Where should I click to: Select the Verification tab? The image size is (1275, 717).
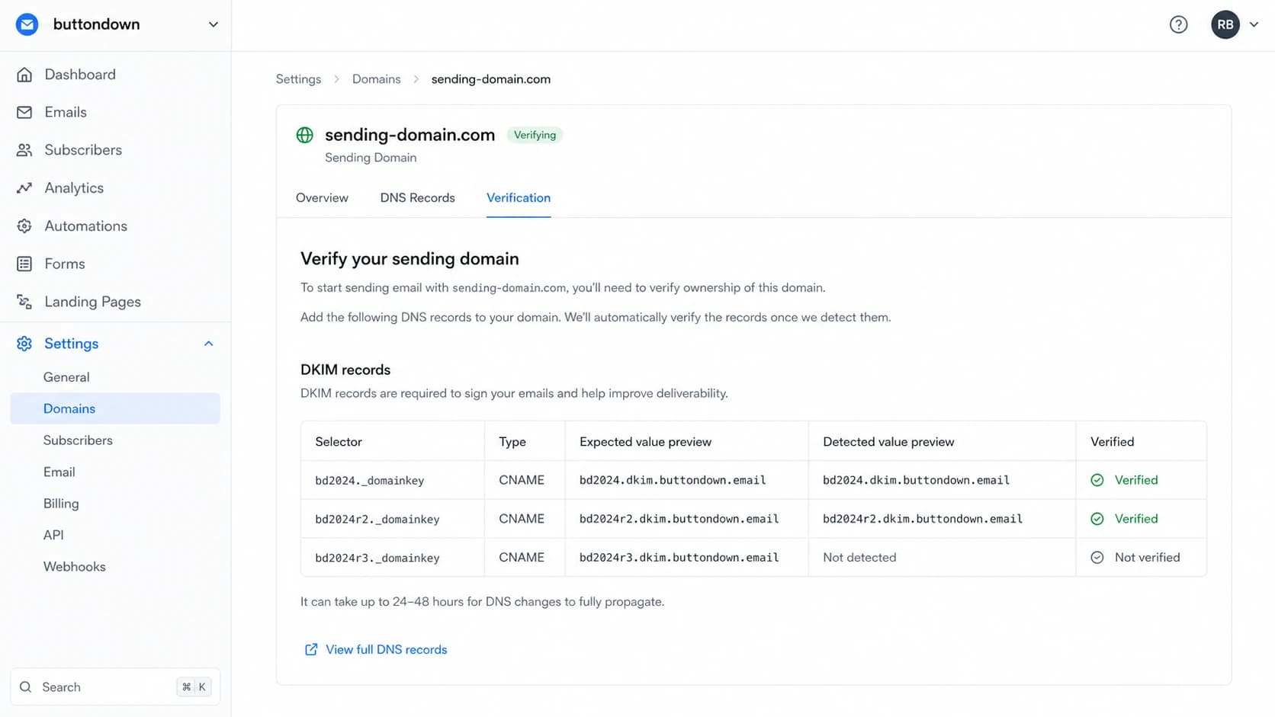519,198
